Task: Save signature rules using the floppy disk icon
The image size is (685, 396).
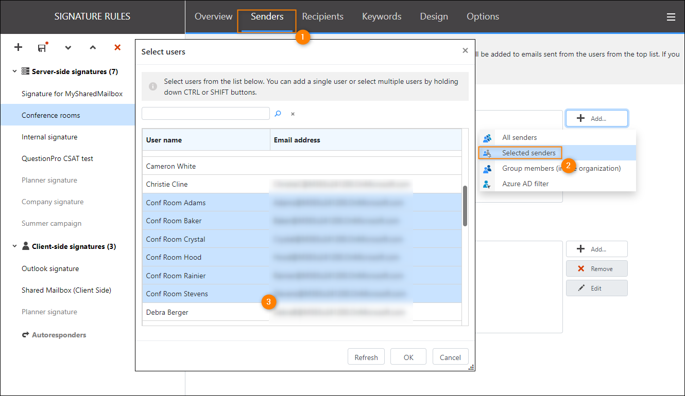Action: (42, 47)
